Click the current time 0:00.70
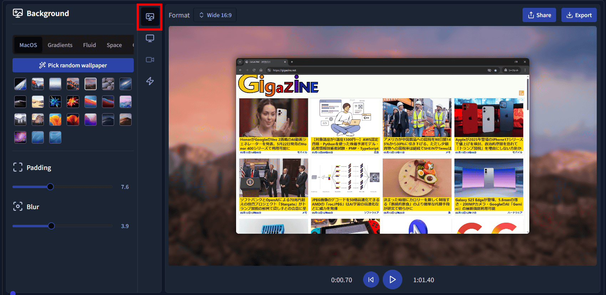This screenshot has height=295, width=606. click(341, 280)
